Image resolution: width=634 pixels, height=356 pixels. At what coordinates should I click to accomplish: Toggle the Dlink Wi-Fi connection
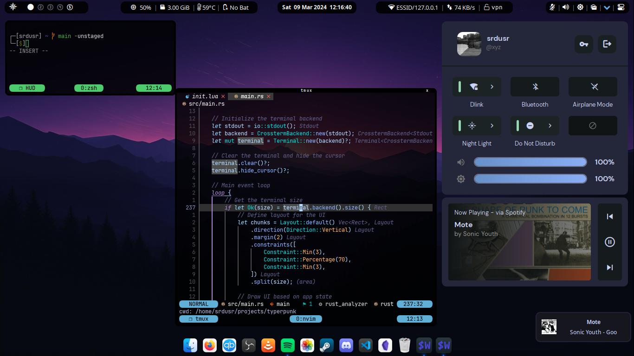(x=473, y=87)
